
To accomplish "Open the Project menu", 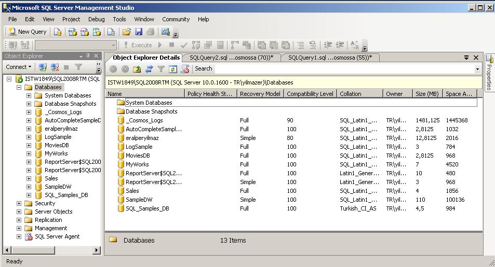I will coord(71,19).
